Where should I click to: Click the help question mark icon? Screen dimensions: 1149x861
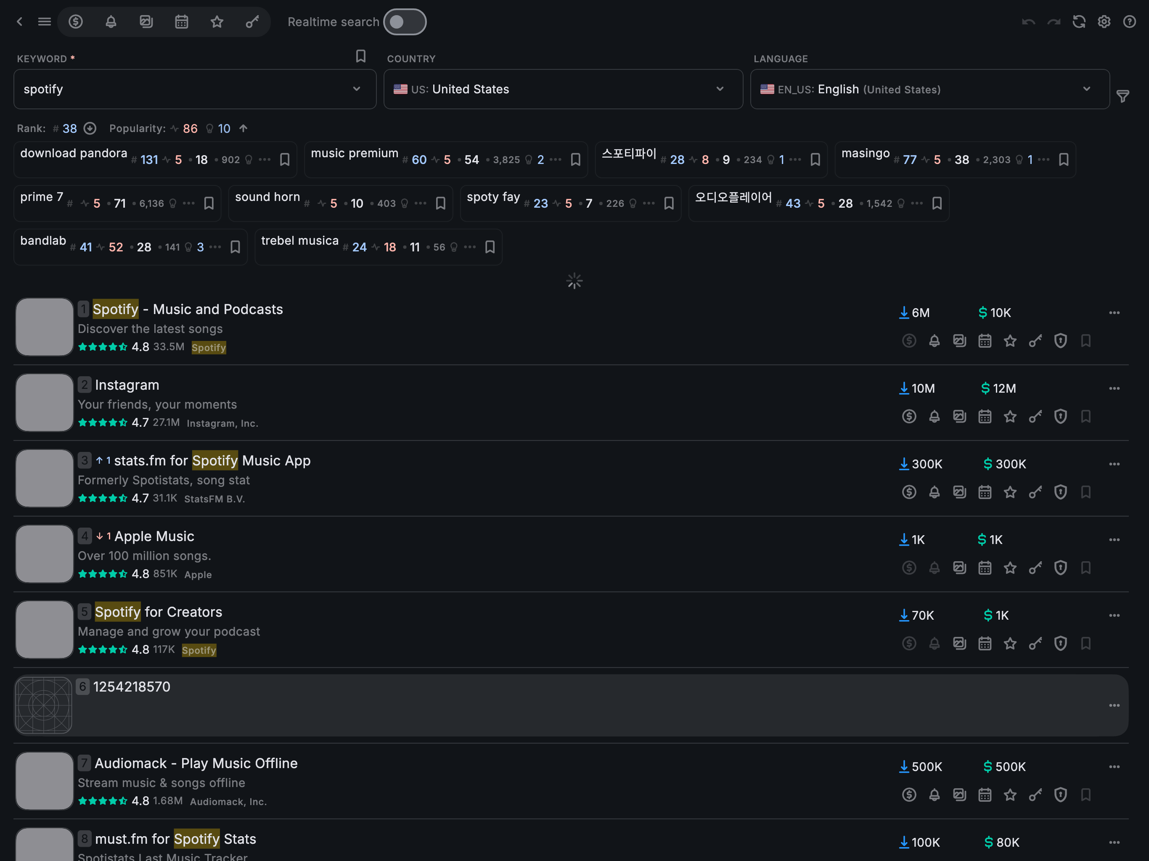point(1129,22)
